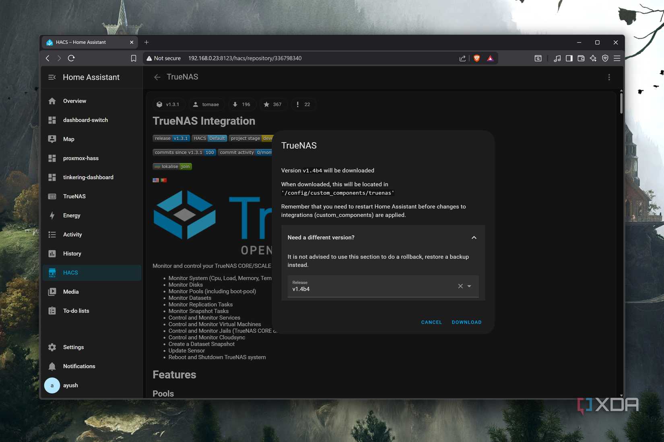Open the Brave VPN icon
The width and height of the screenshot is (664, 442).
click(x=605, y=58)
